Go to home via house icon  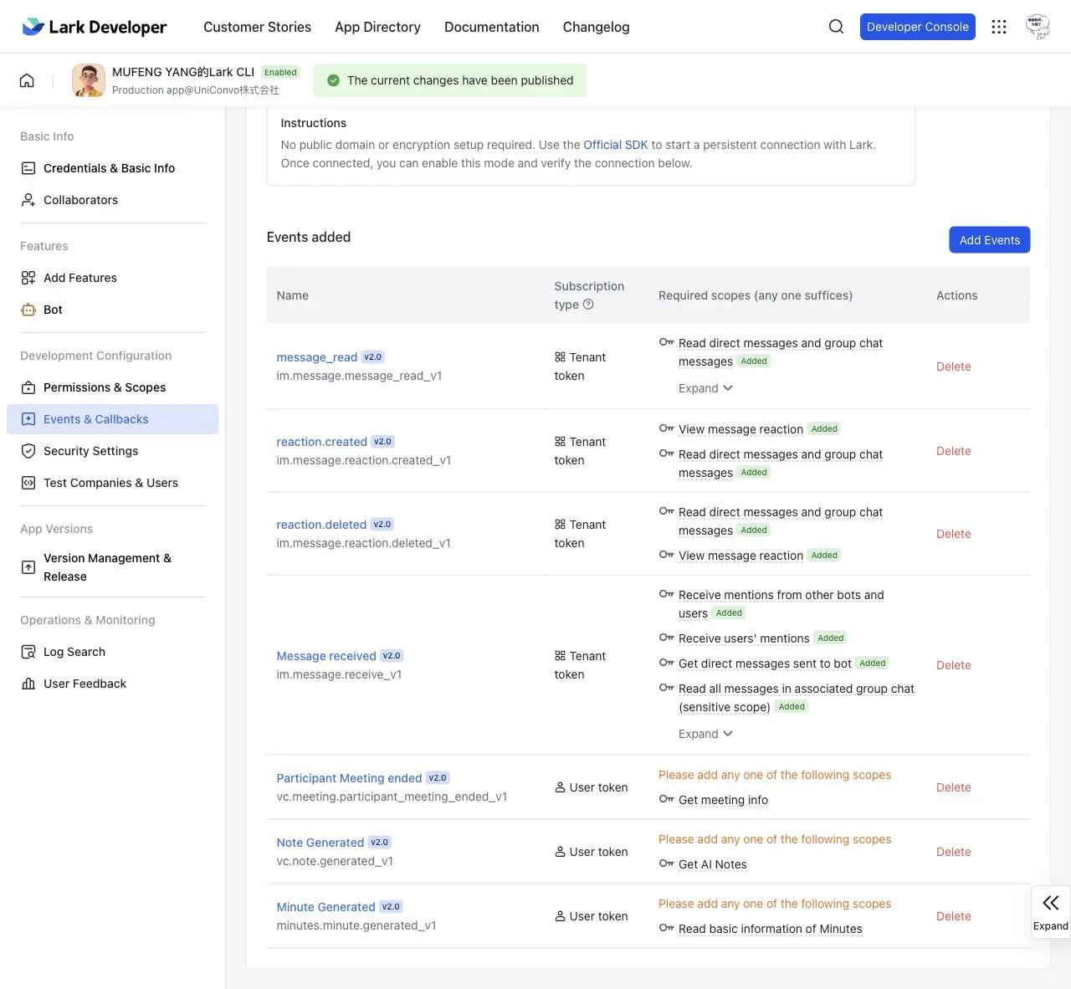coord(27,80)
